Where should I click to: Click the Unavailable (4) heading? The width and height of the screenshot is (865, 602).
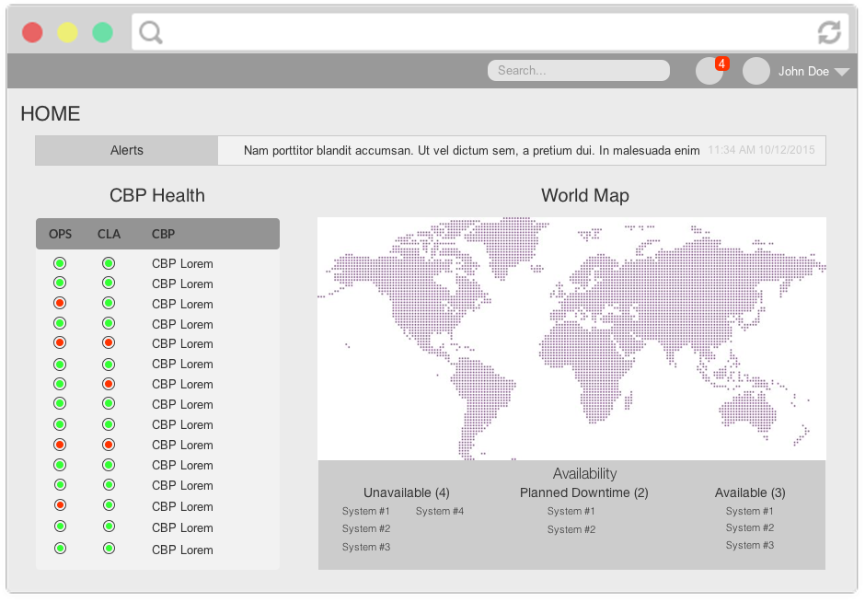click(407, 492)
